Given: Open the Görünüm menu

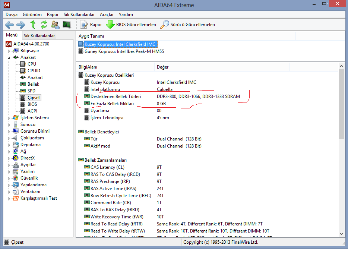Looking at the screenshot, I should coord(32,15).
